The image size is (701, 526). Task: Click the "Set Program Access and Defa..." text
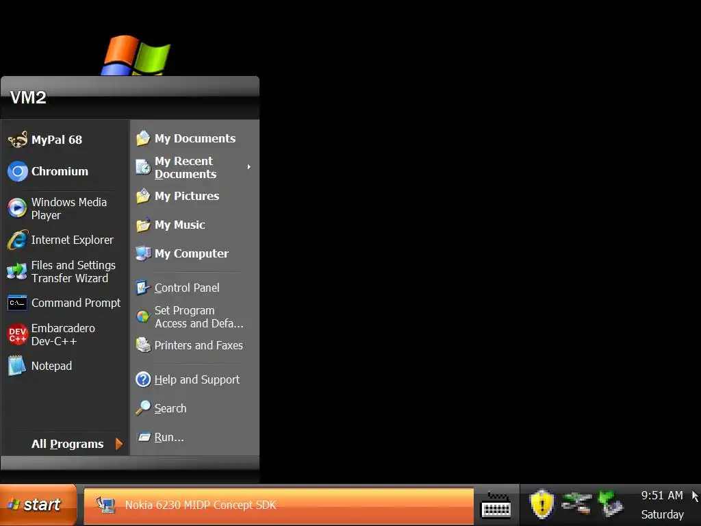coord(199,316)
